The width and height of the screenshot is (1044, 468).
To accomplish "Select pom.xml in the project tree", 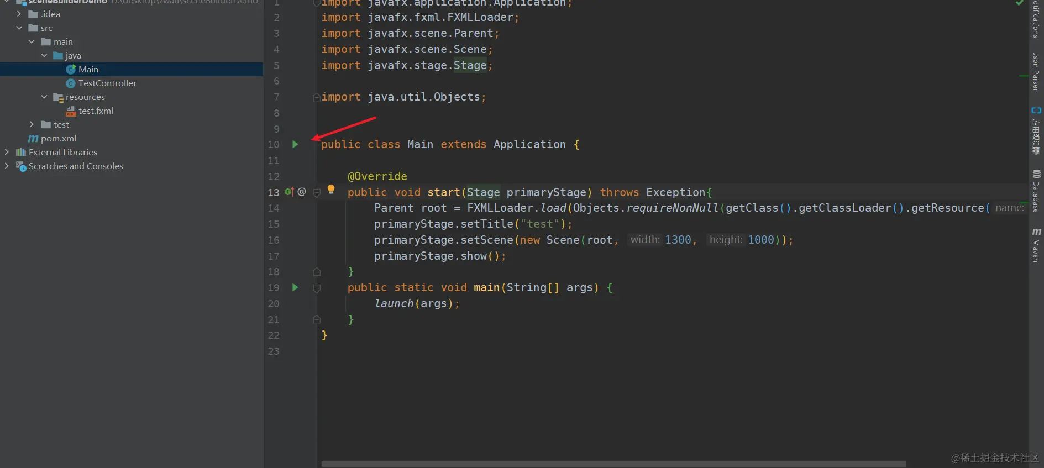I will pos(59,138).
